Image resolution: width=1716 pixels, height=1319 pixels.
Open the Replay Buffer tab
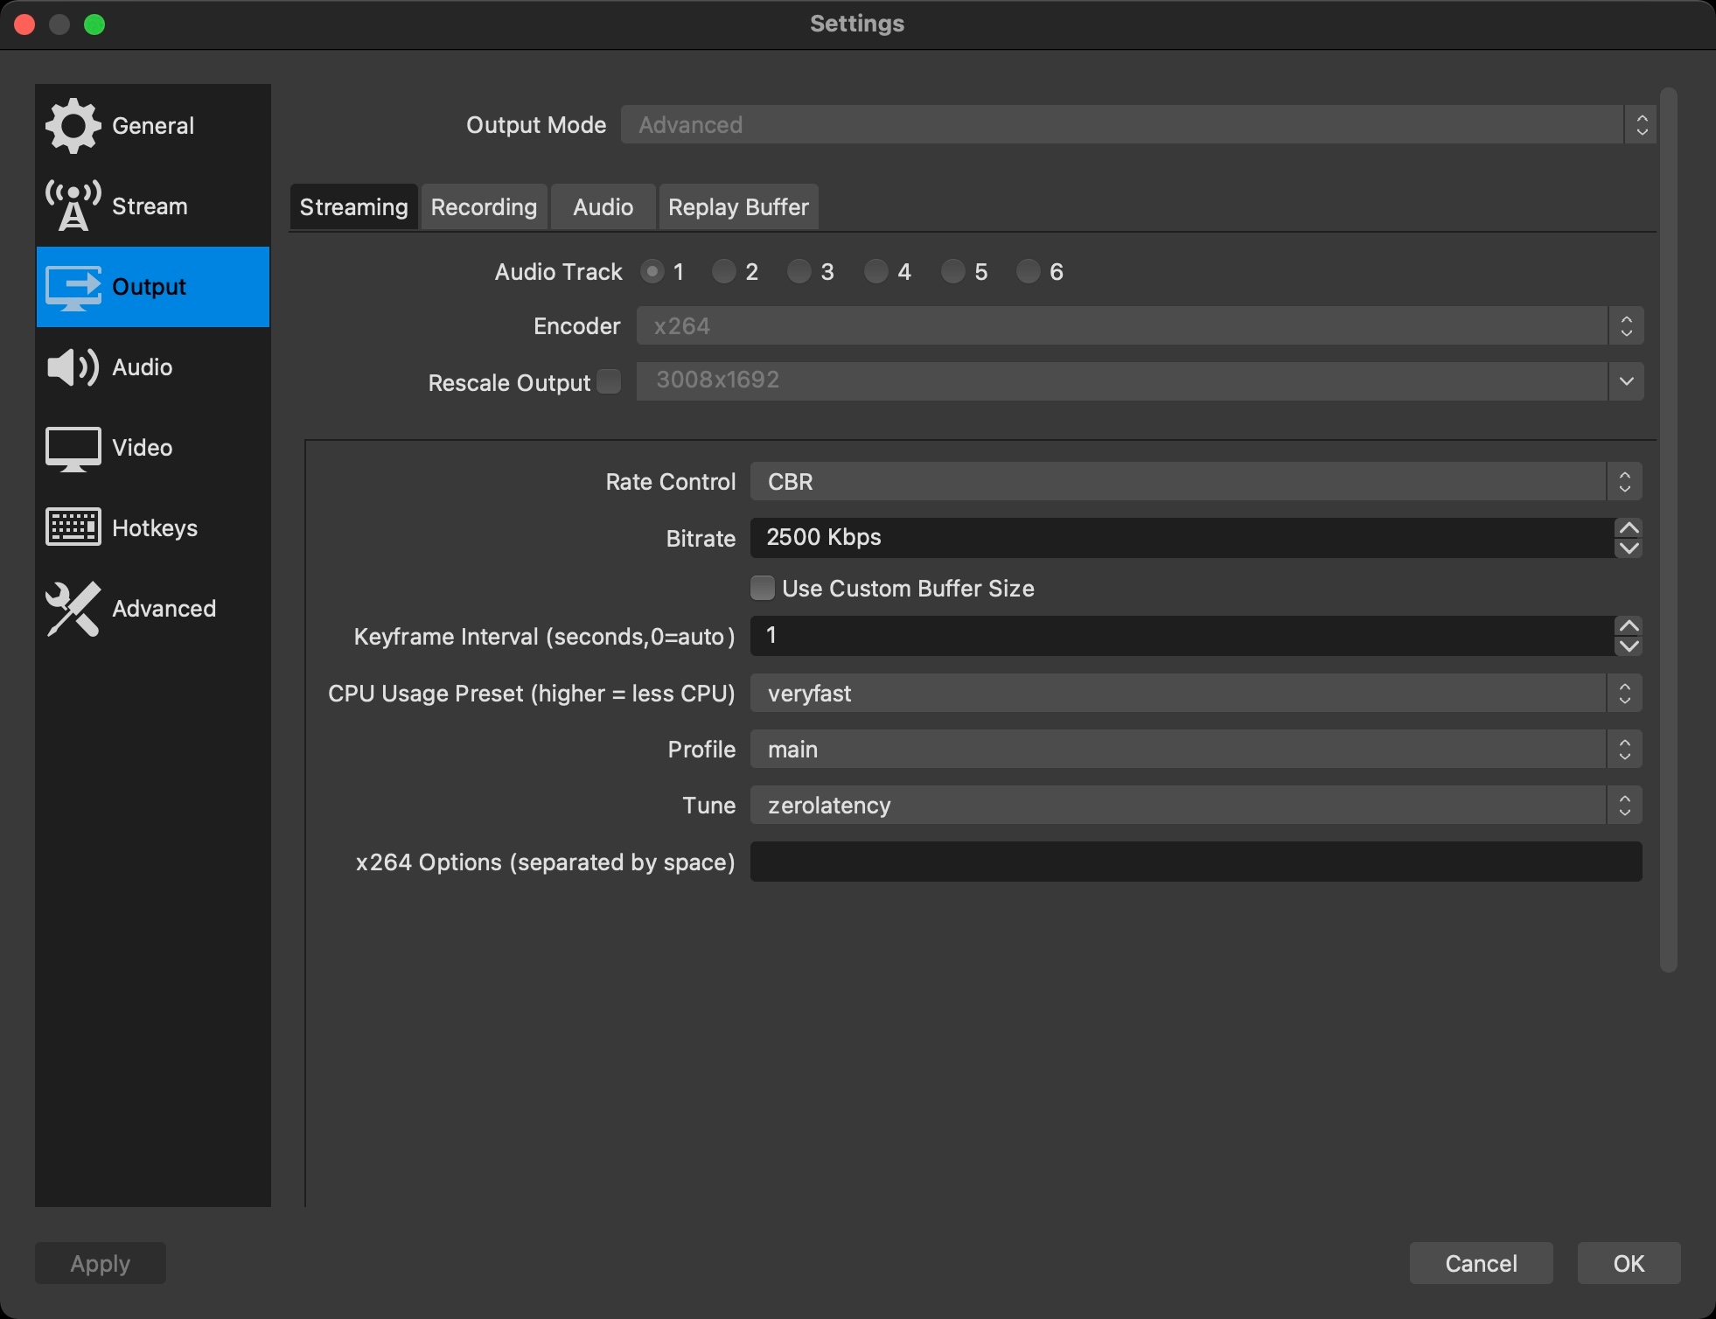point(738,207)
